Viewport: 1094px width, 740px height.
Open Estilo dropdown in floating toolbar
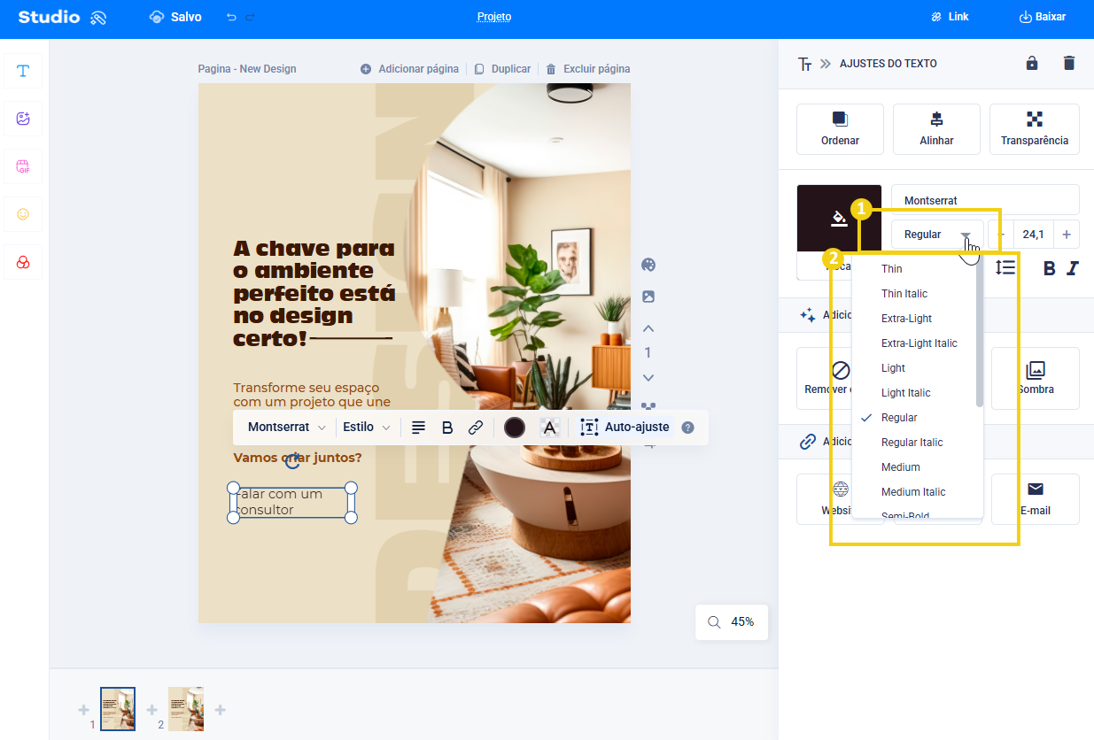(x=367, y=428)
